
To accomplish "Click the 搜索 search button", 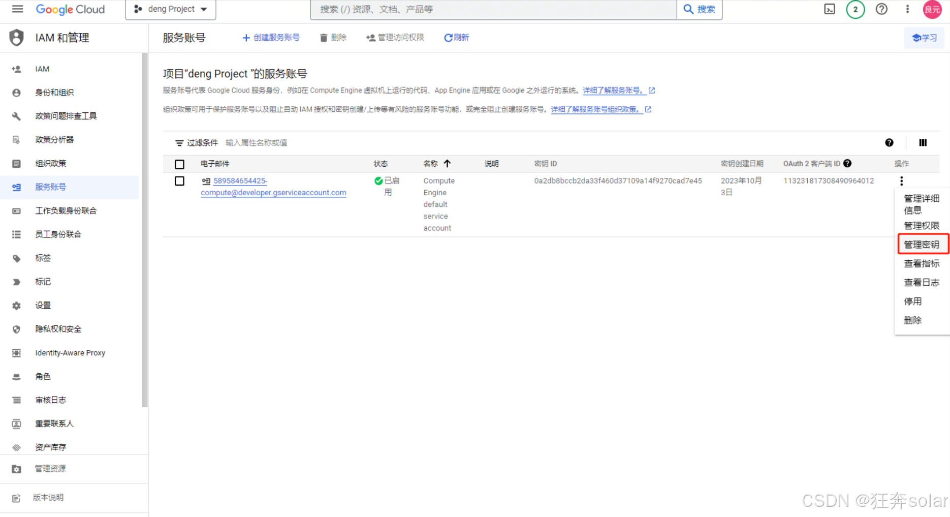I will pos(700,9).
